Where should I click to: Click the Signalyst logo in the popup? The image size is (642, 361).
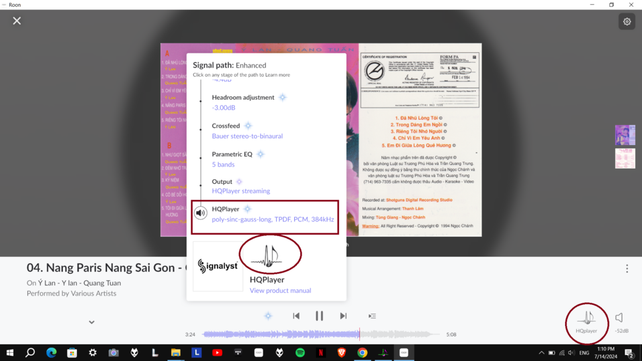[x=218, y=266]
